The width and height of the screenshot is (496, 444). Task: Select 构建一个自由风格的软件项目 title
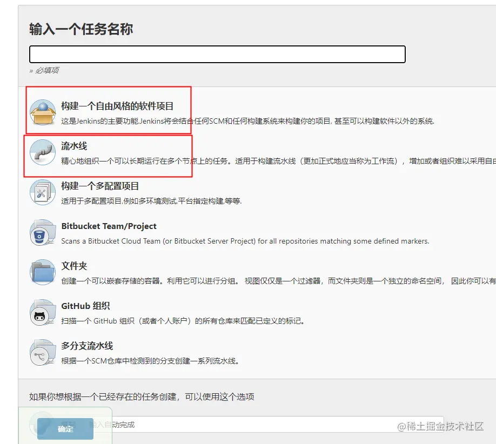click(x=117, y=106)
